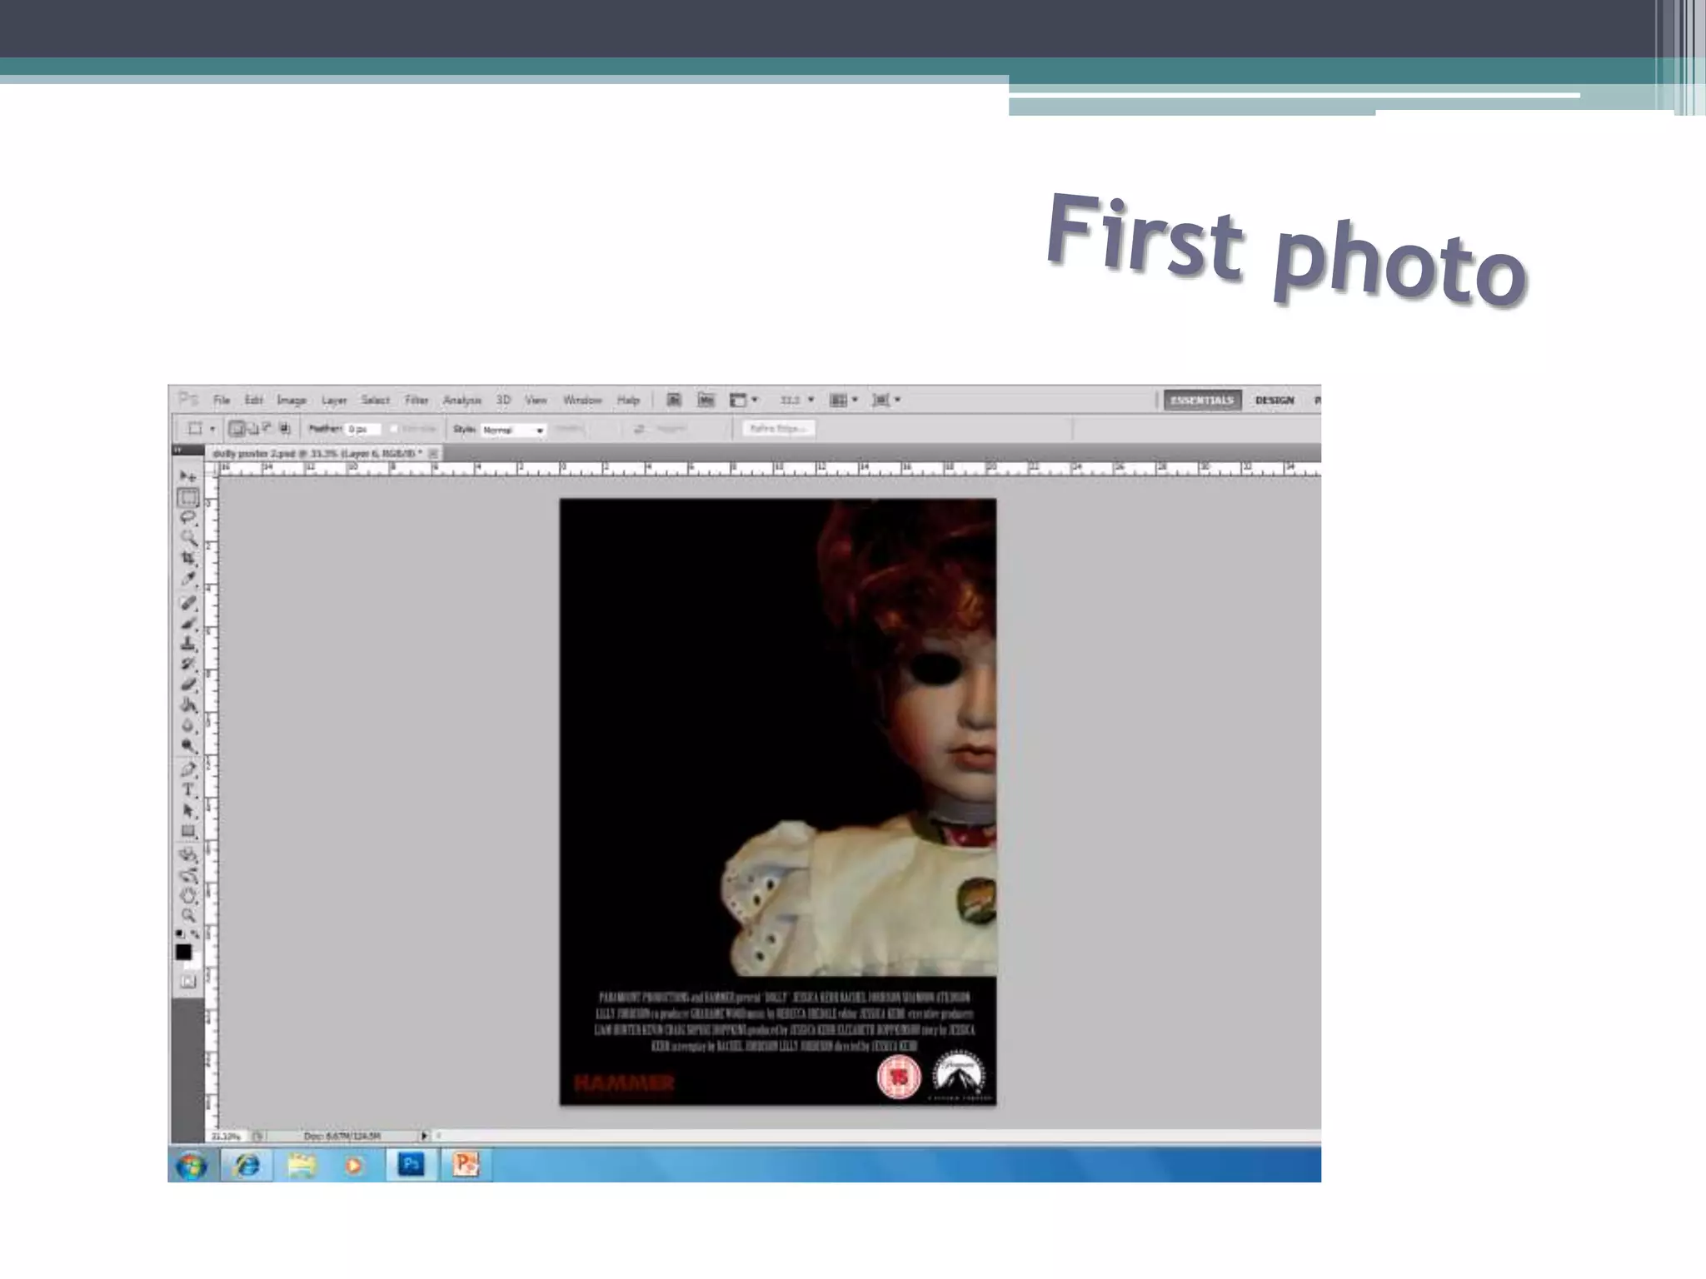
Task: Switch to the DESIGN workspace
Action: (1274, 401)
